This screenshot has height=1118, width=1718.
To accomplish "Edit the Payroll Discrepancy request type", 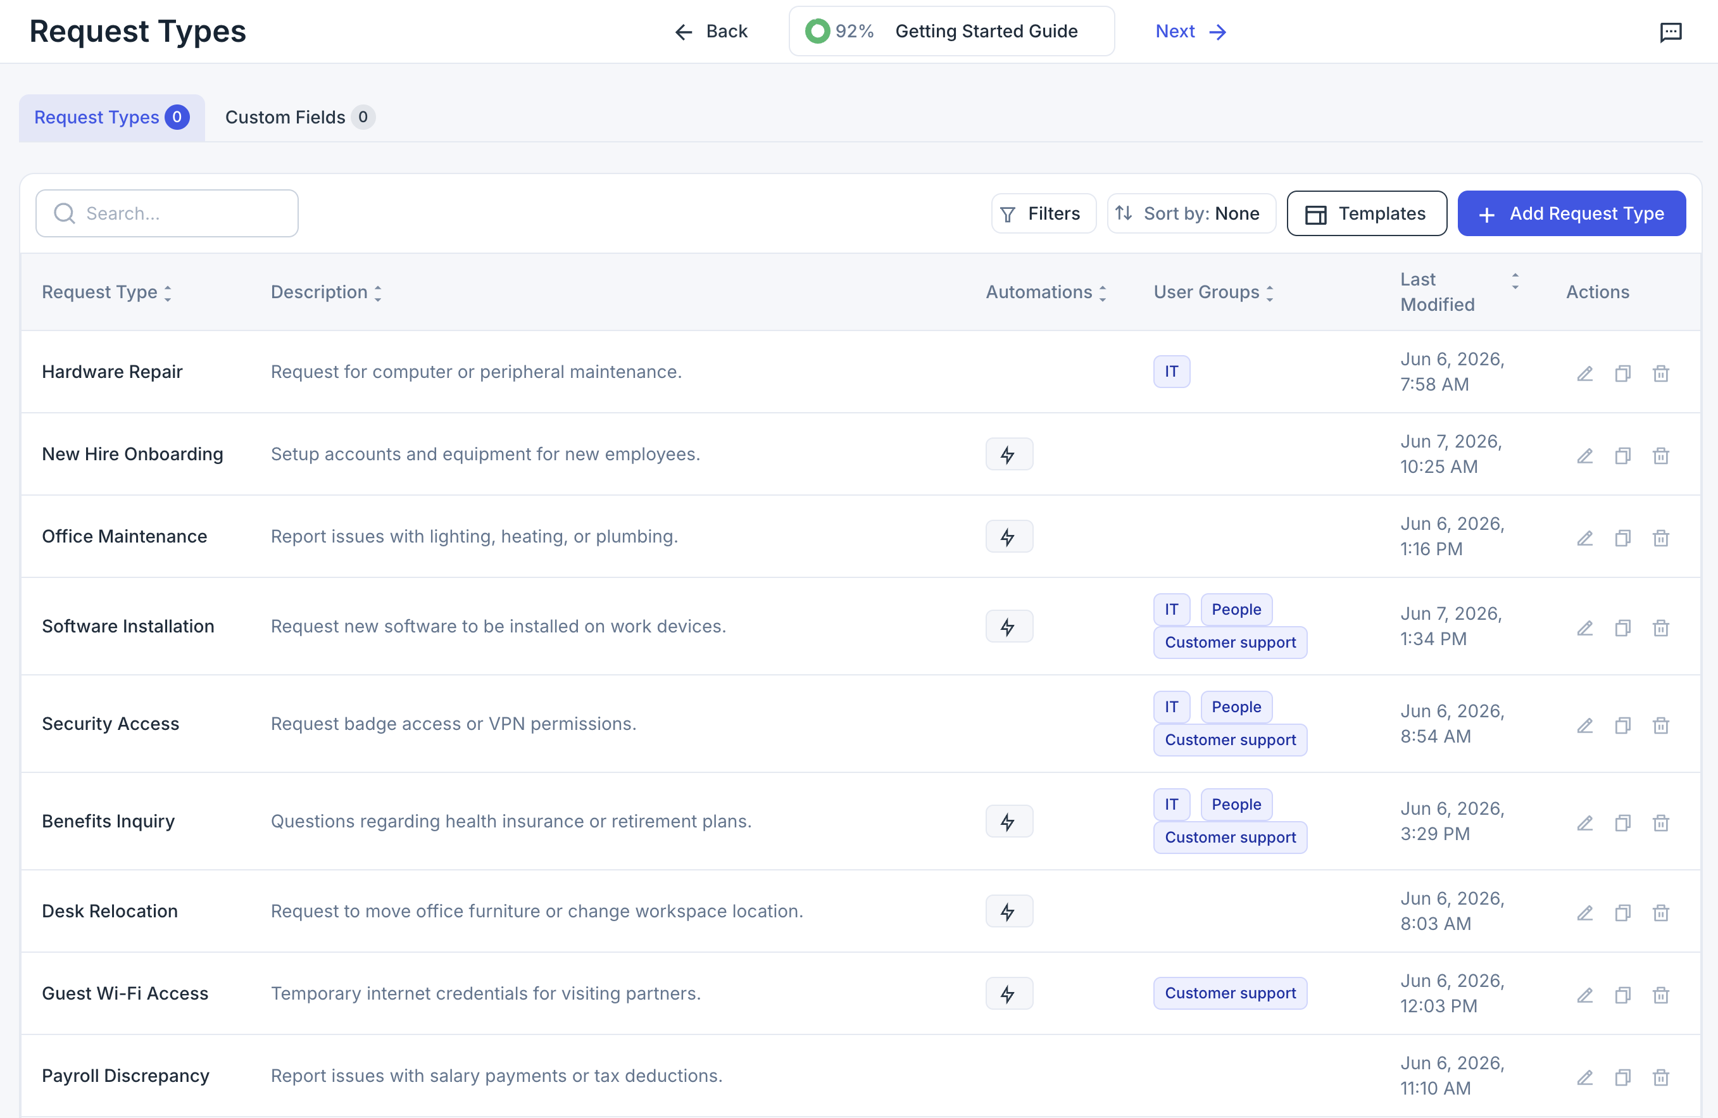I will 1584,1077.
